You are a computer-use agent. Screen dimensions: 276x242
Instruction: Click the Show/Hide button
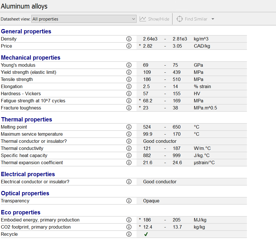click(155, 19)
